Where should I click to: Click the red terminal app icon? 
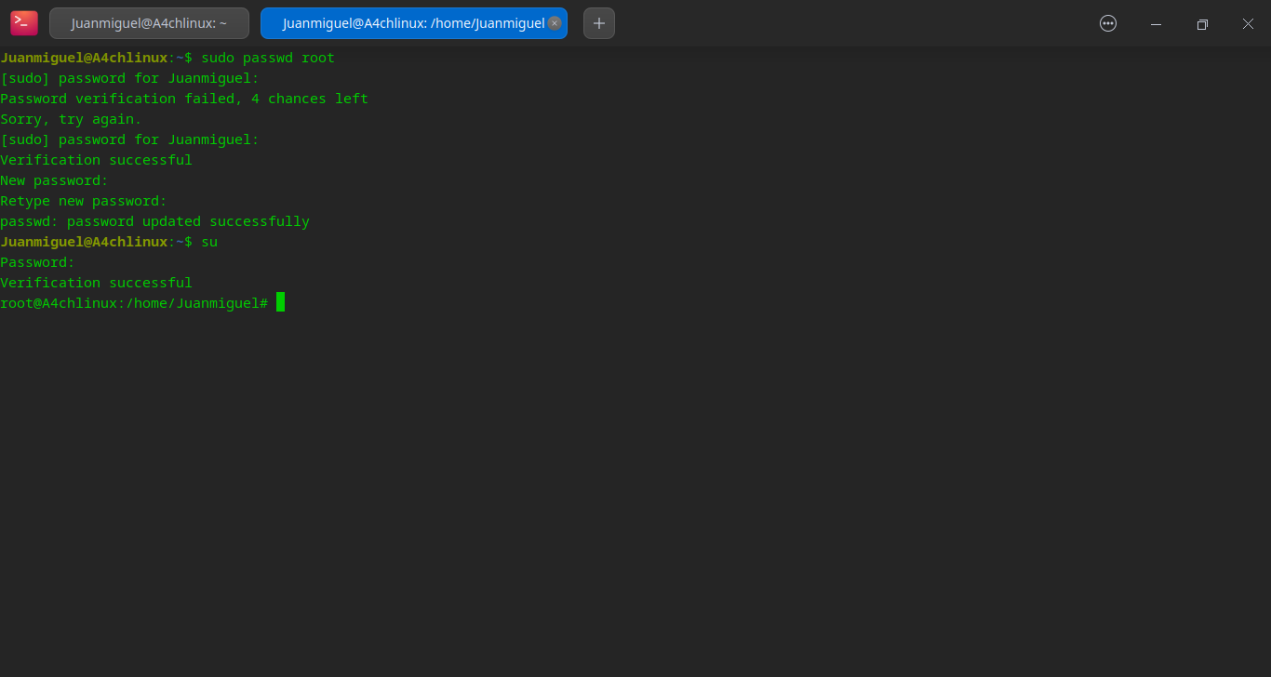(24, 23)
